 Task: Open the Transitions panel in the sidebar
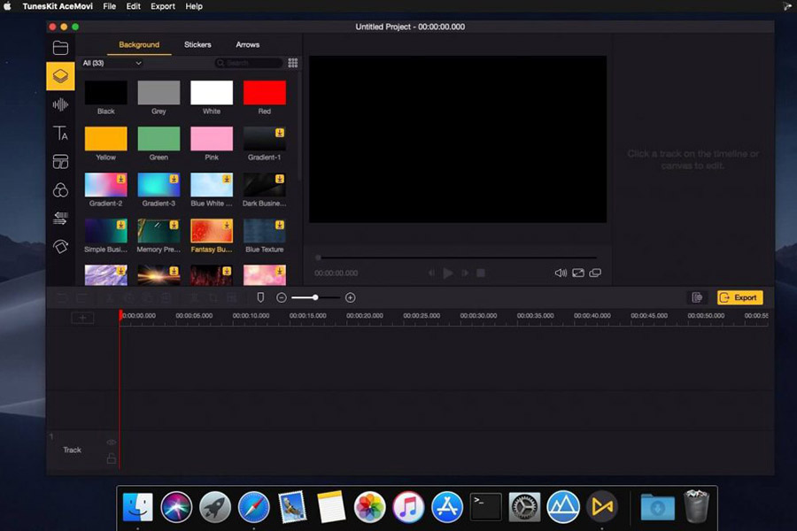60,218
